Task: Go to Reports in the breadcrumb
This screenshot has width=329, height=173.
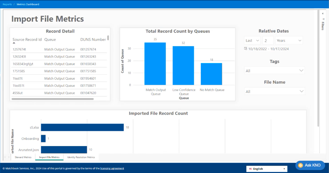Action: coord(7,4)
